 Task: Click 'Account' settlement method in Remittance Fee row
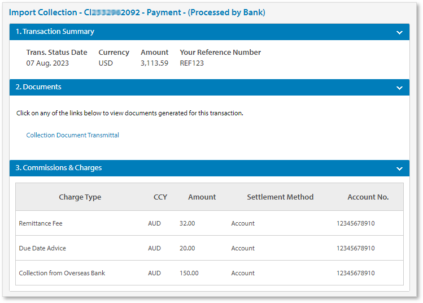[243, 223]
